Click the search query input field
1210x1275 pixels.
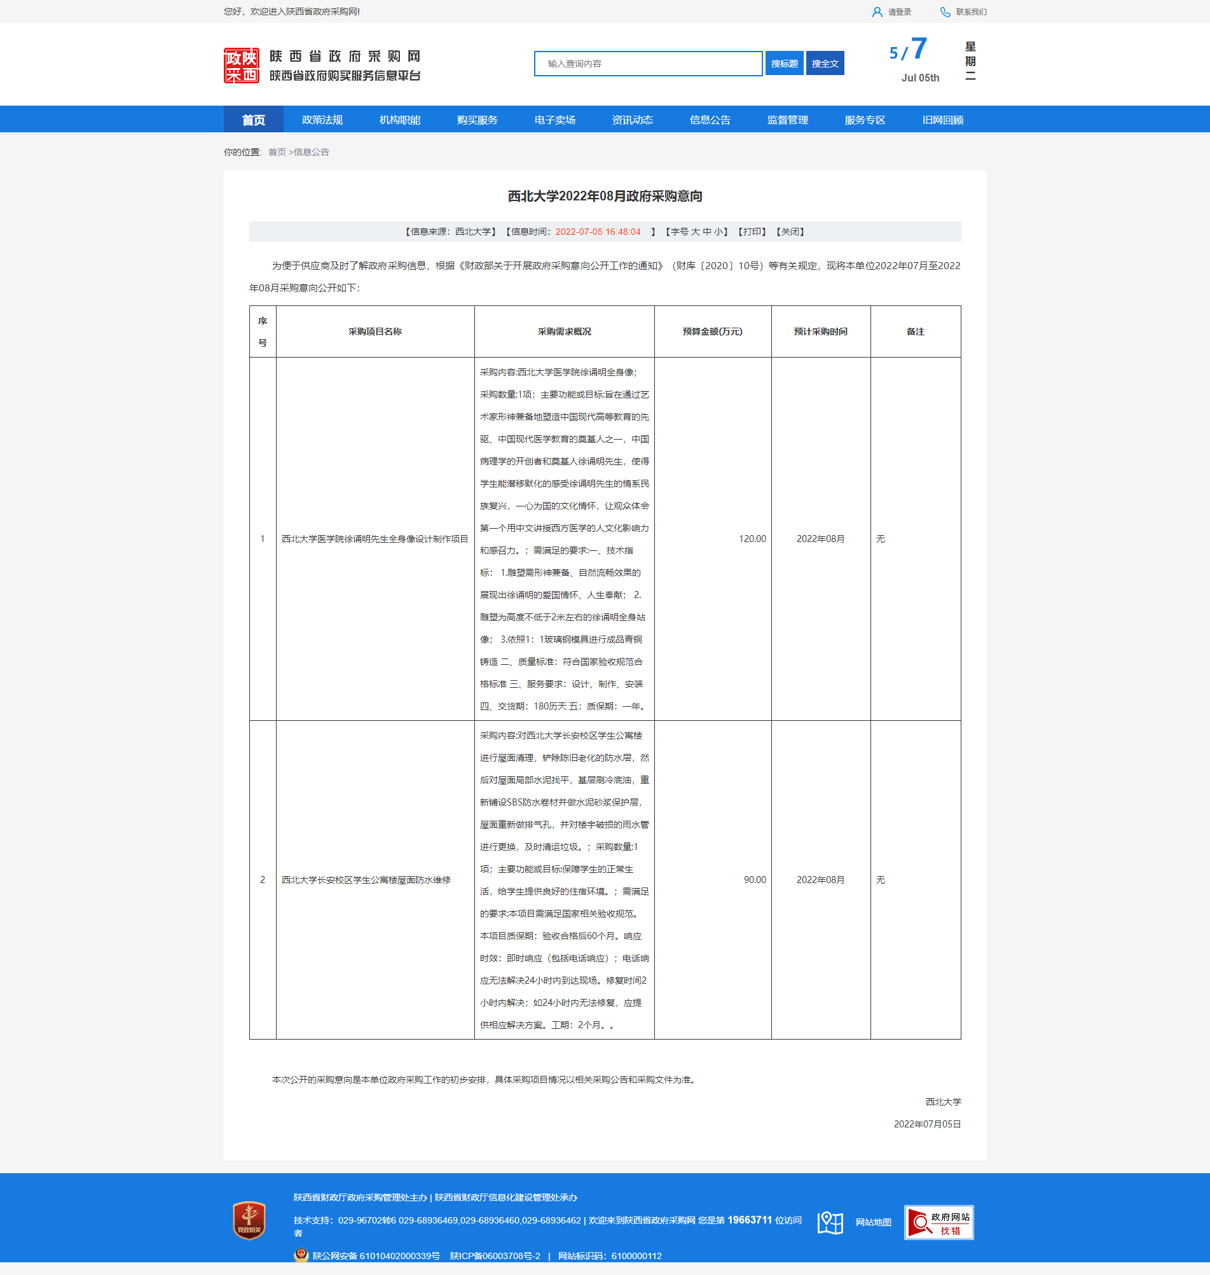pos(647,64)
